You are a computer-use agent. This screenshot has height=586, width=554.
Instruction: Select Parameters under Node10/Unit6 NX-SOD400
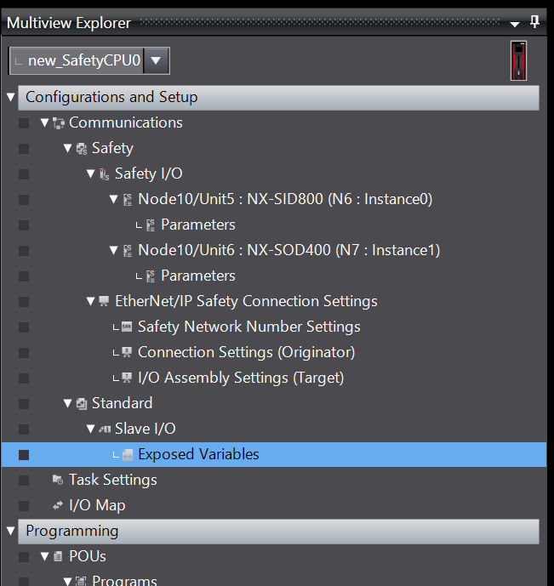pos(198,276)
